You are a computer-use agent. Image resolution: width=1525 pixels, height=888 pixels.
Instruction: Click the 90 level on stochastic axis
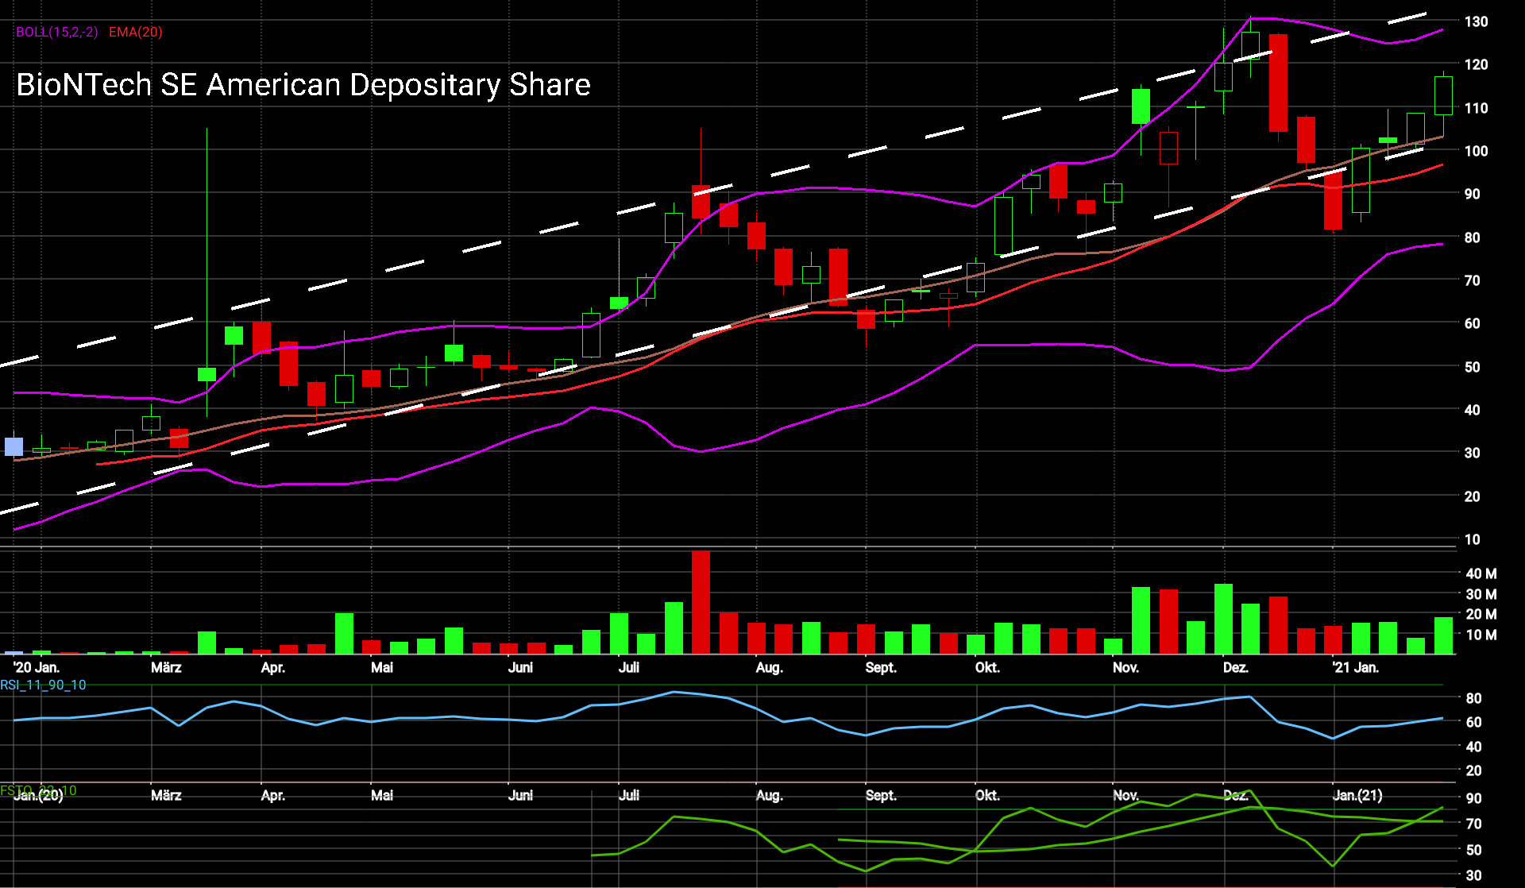pyautogui.click(x=1473, y=798)
